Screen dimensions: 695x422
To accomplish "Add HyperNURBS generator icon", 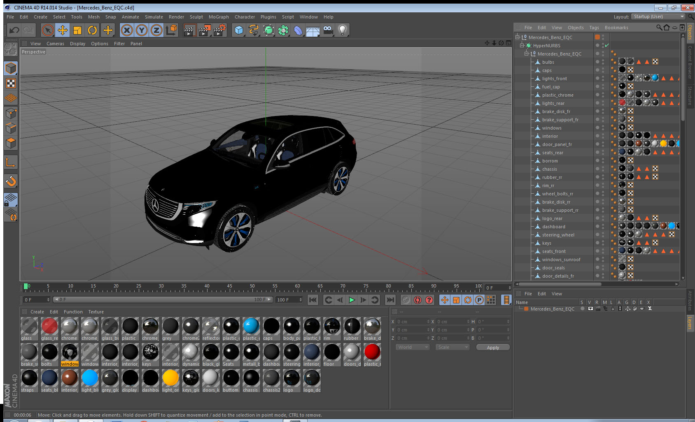I will (268, 30).
